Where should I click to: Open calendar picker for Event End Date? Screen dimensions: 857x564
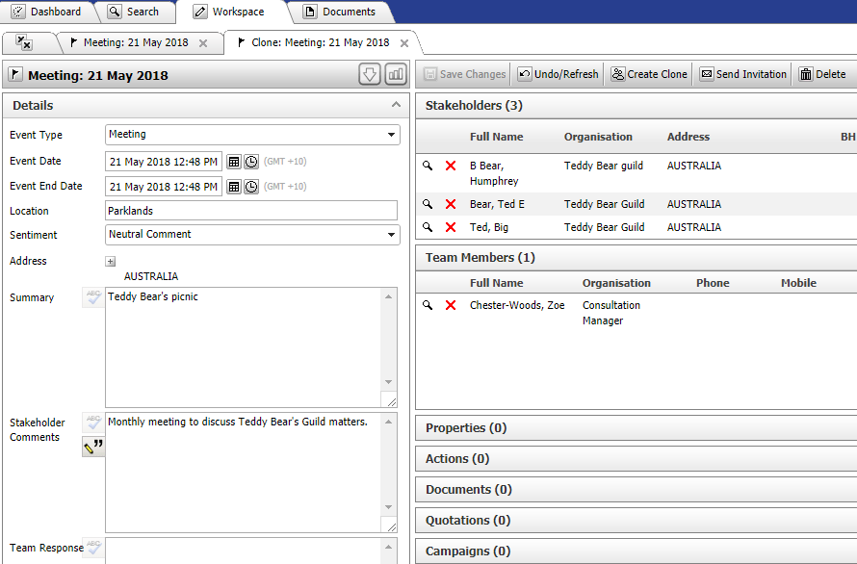tap(234, 187)
